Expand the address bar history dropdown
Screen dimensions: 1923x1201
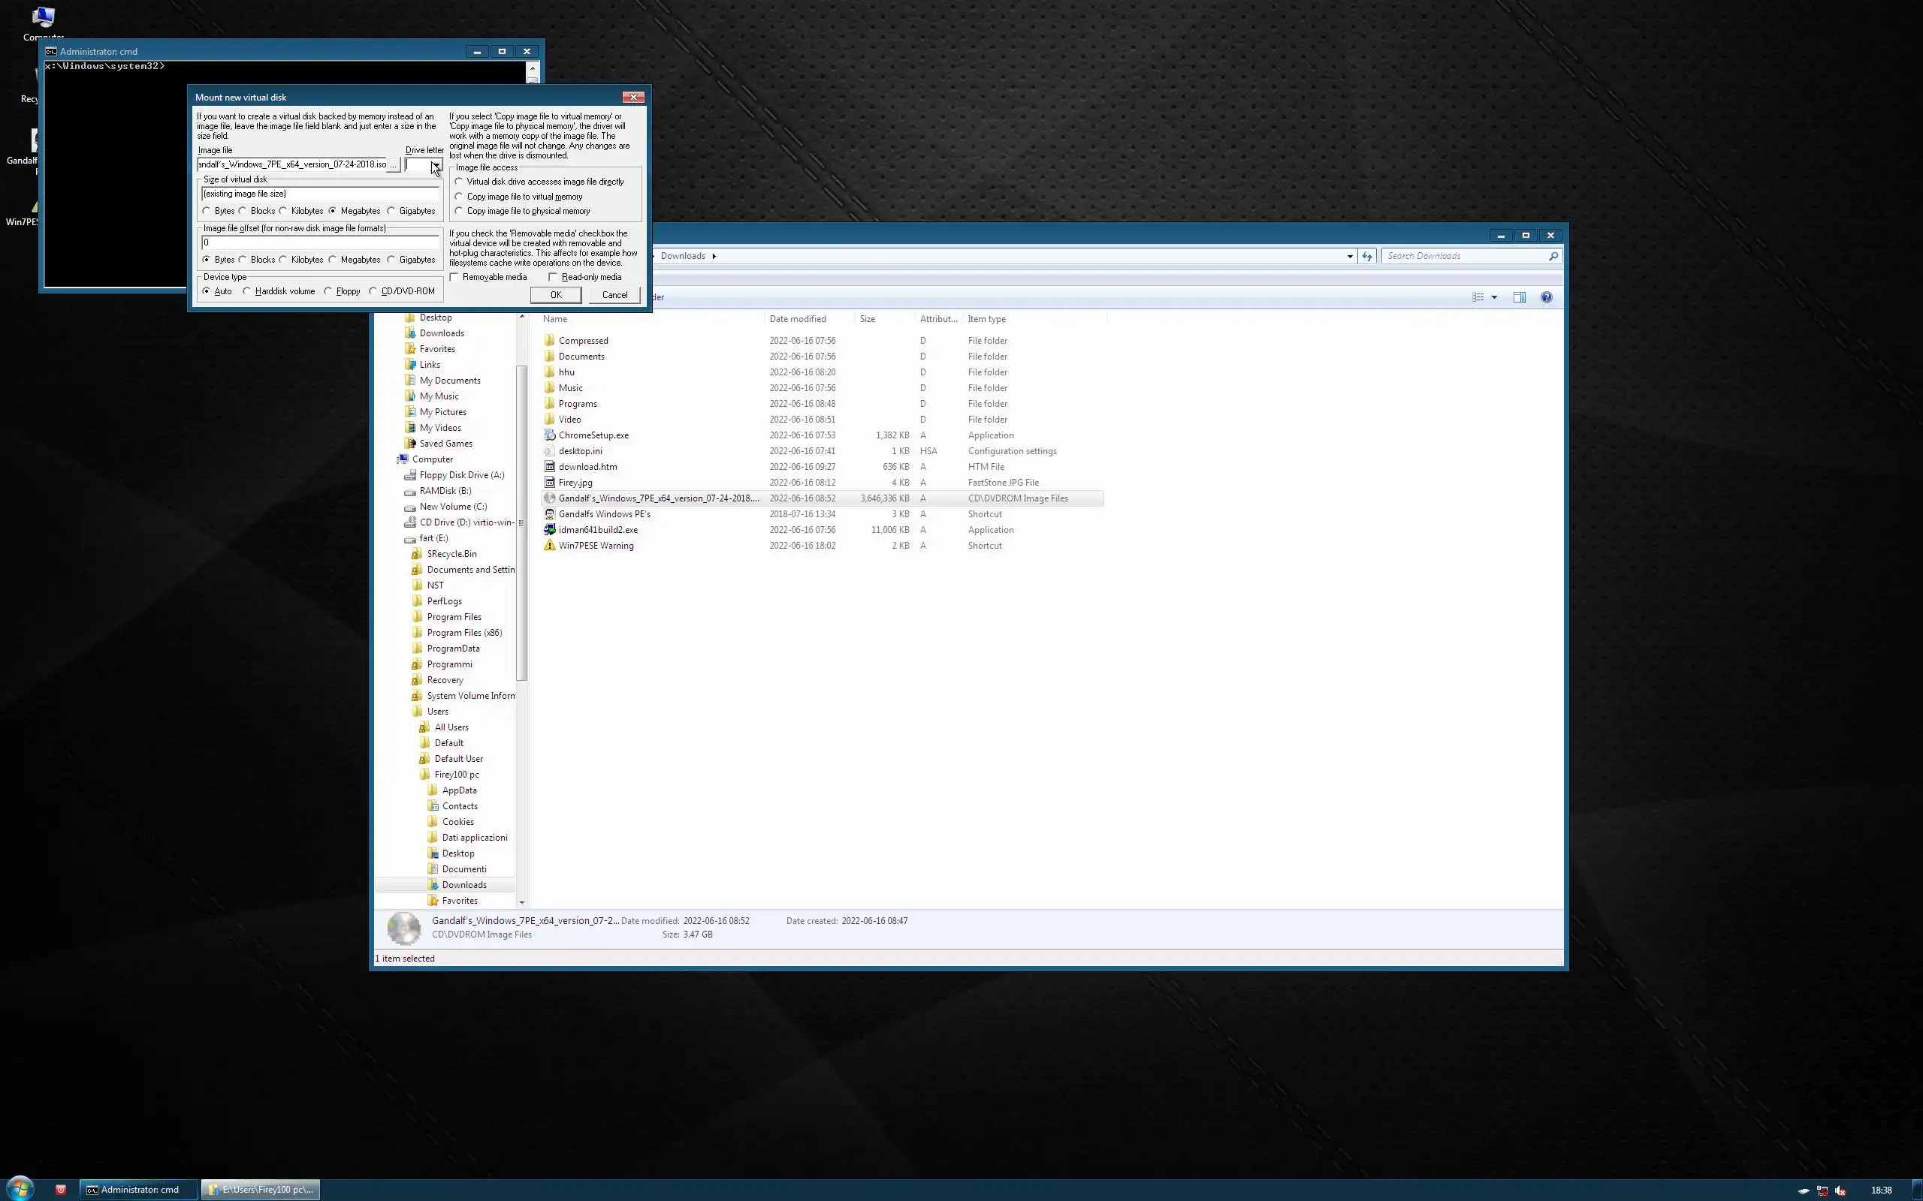point(1349,256)
